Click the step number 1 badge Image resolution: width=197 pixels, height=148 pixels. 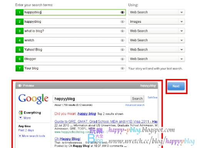[20, 12]
